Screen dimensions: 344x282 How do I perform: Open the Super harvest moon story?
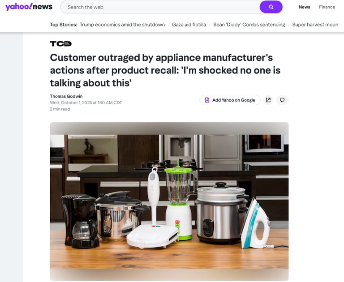[315, 25]
